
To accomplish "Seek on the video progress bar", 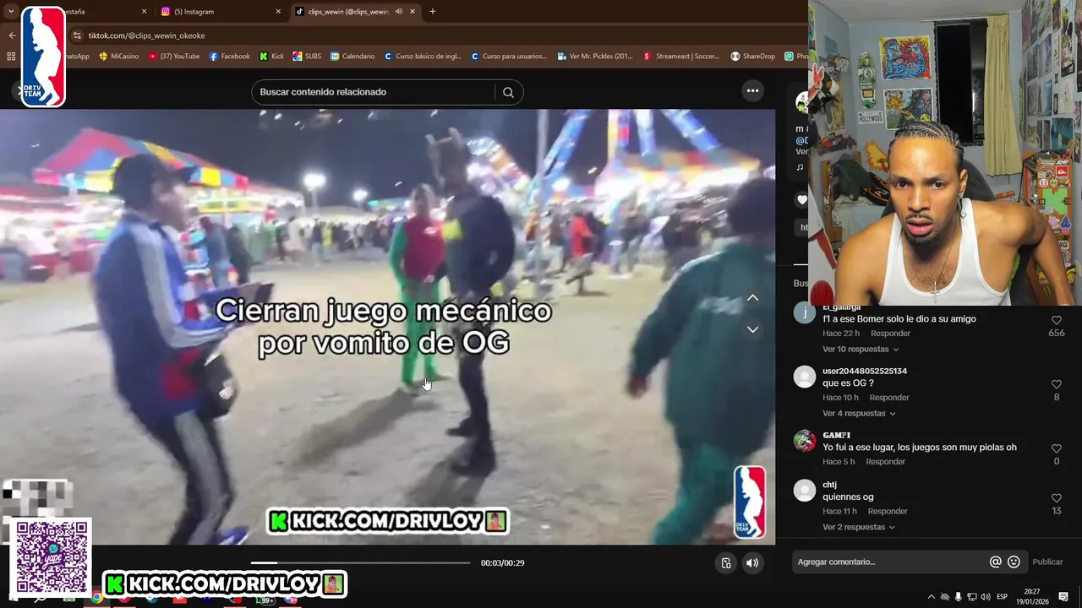I will pos(360,563).
